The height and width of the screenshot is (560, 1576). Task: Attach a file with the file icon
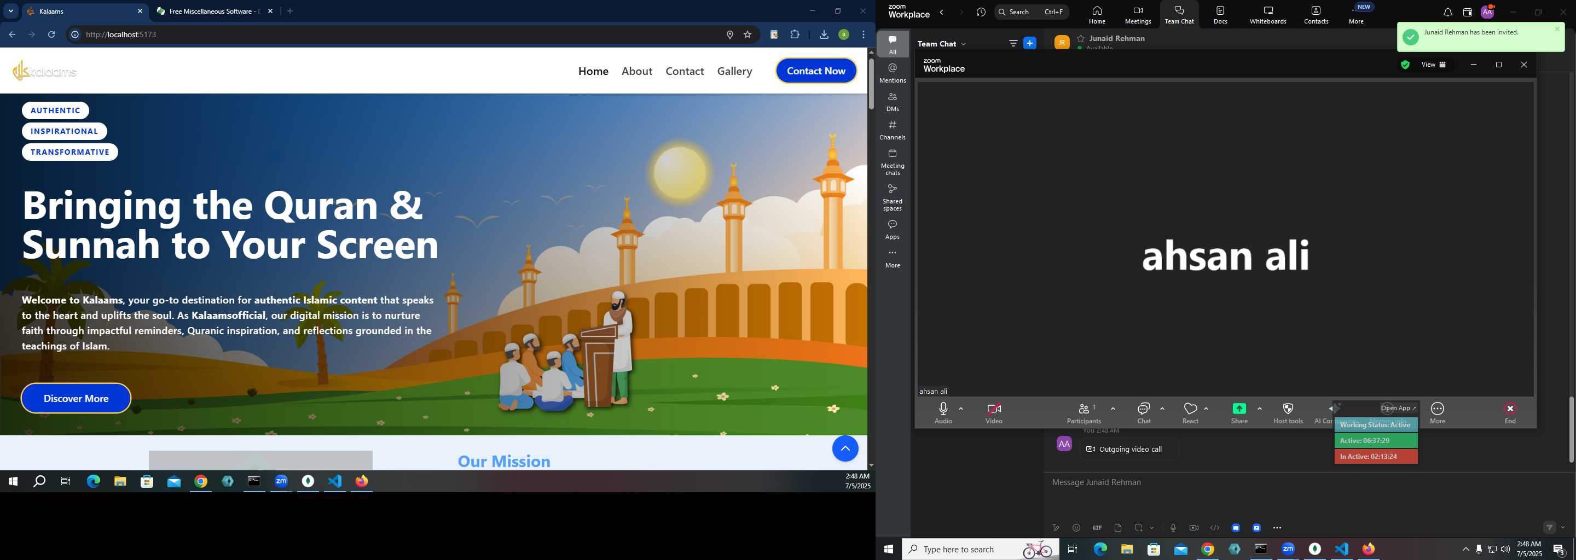point(1118,528)
